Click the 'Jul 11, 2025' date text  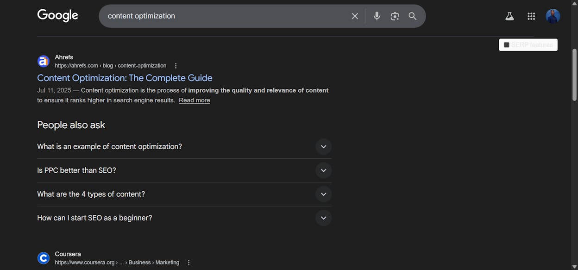(54, 90)
